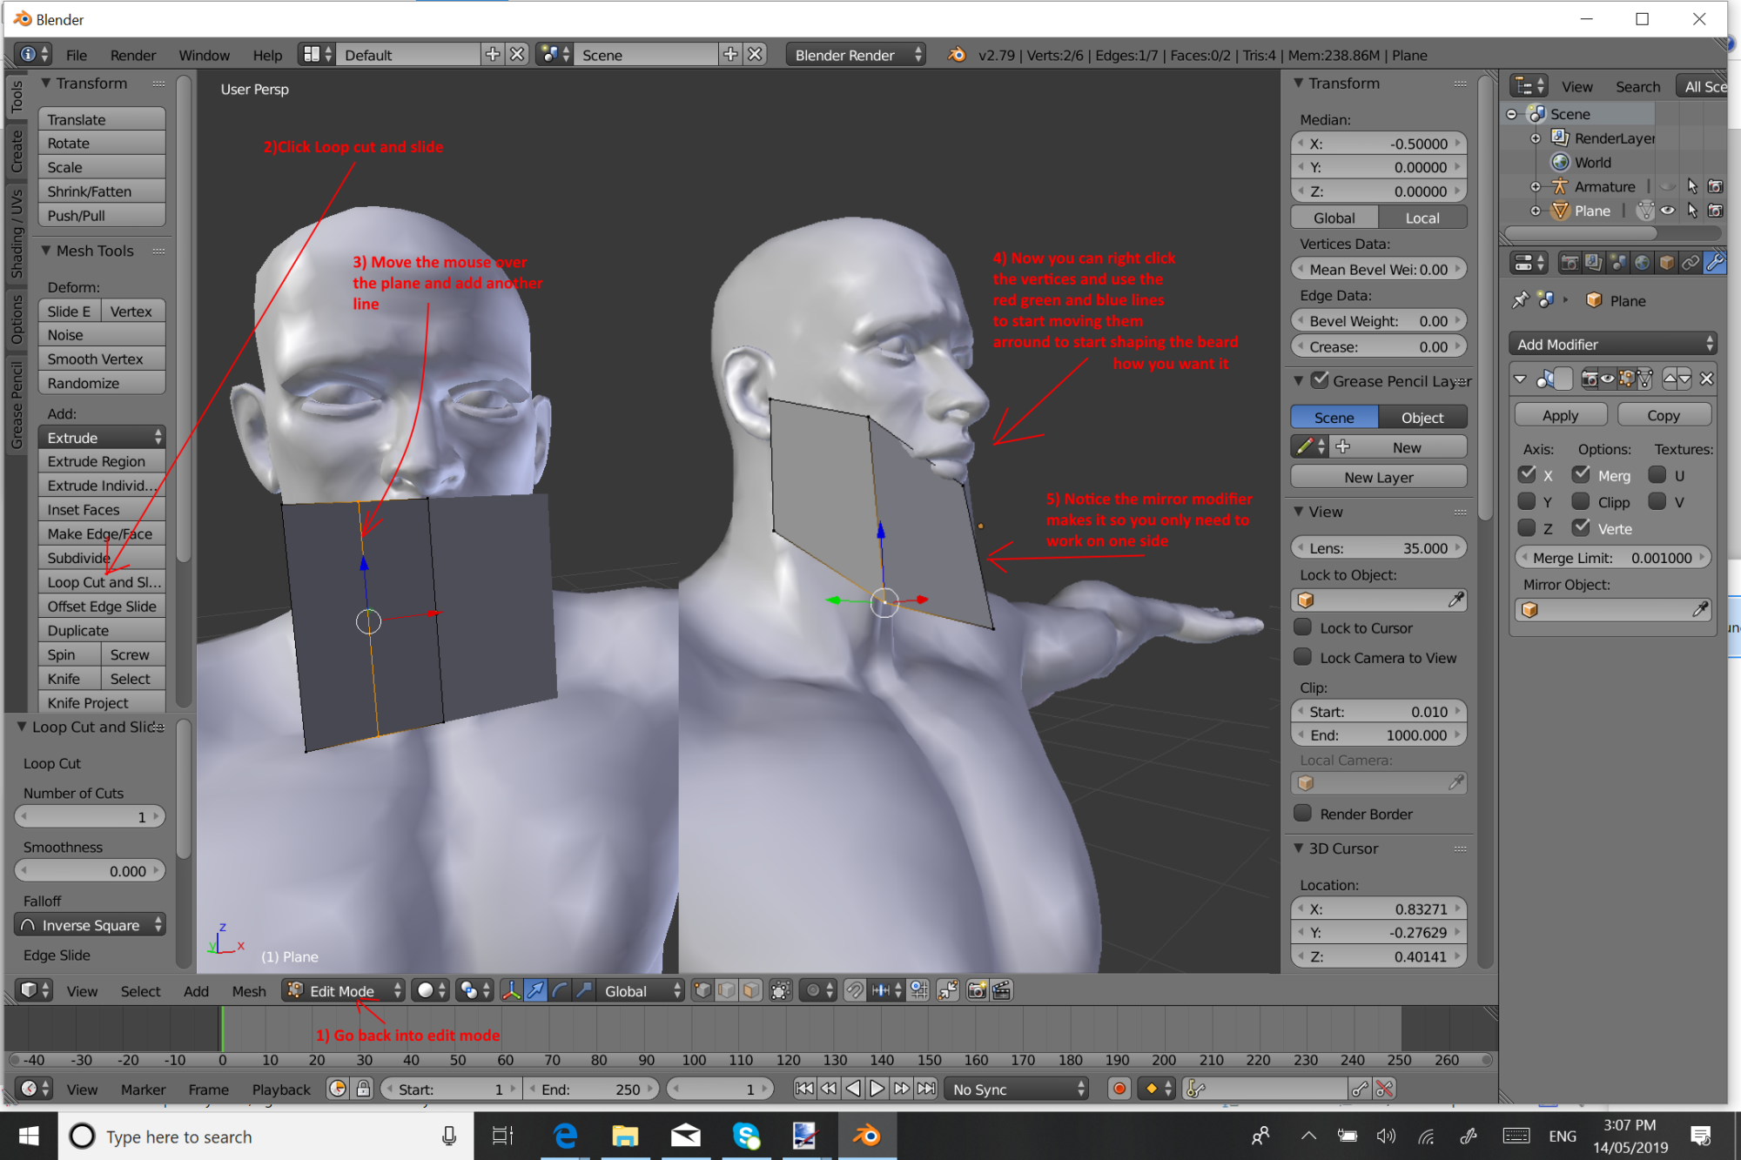
Task: Toggle the Grease Pencil Layers checkbox
Action: [1321, 380]
